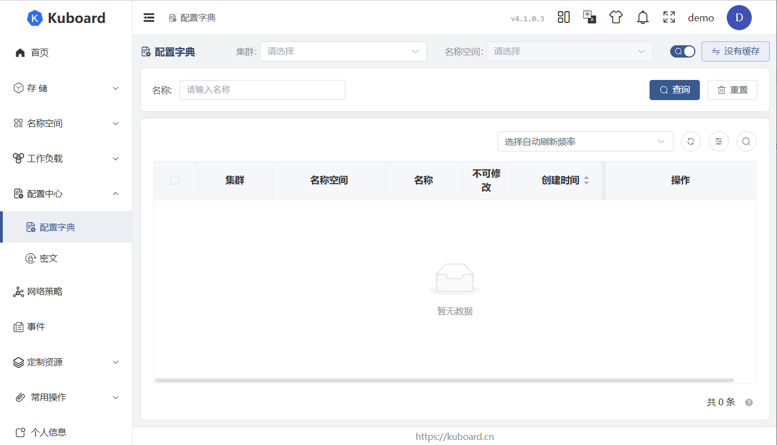Click the horizontal table scrollbar

(444, 380)
